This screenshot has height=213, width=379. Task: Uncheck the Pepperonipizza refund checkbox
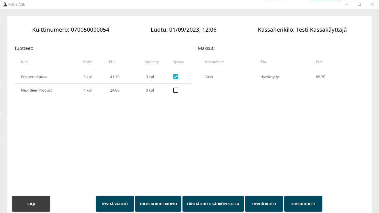tap(176, 77)
